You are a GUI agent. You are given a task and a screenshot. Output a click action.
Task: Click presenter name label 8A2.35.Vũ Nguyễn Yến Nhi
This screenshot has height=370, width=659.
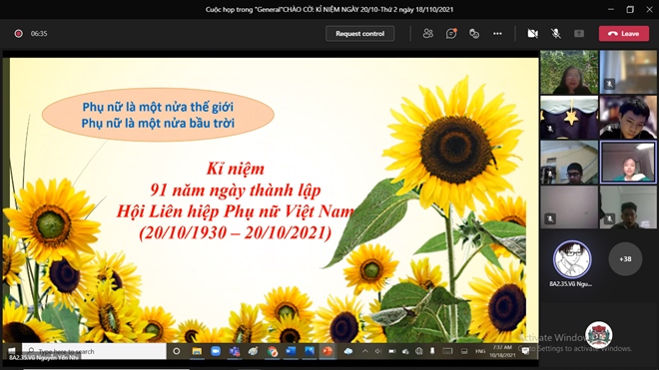coord(44,357)
